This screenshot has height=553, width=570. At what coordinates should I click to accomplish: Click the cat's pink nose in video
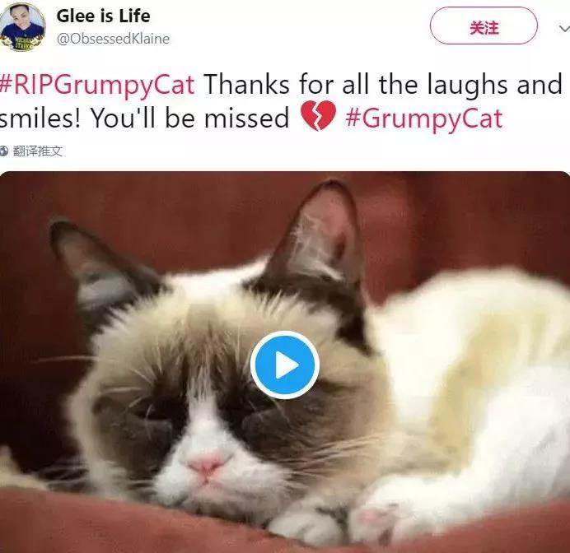[205, 464]
